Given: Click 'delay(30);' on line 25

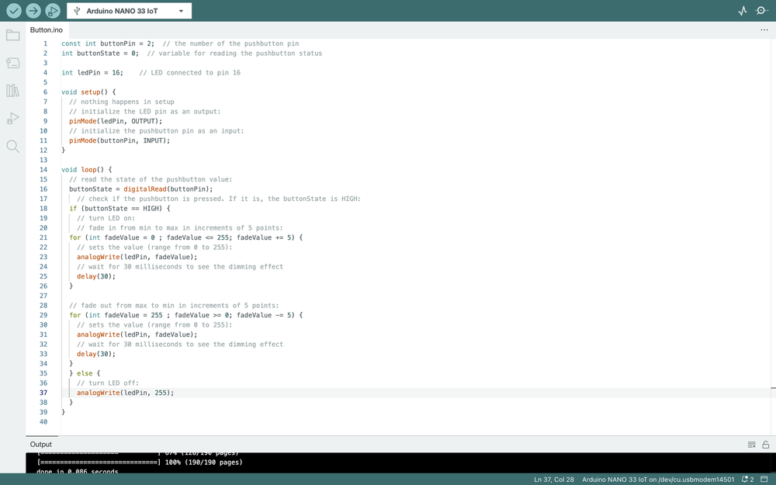Looking at the screenshot, I should [x=96, y=276].
